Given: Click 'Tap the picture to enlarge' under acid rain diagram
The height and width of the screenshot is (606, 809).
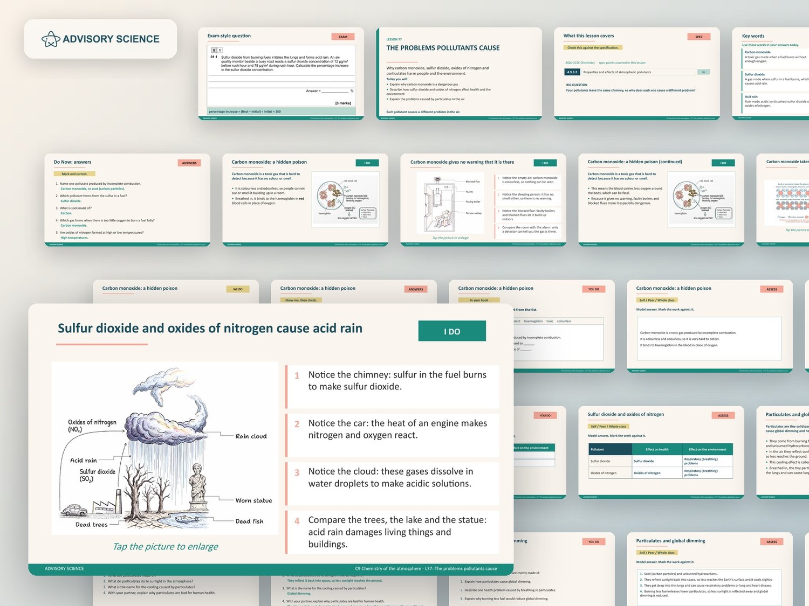Looking at the screenshot, I should tap(166, 546).
